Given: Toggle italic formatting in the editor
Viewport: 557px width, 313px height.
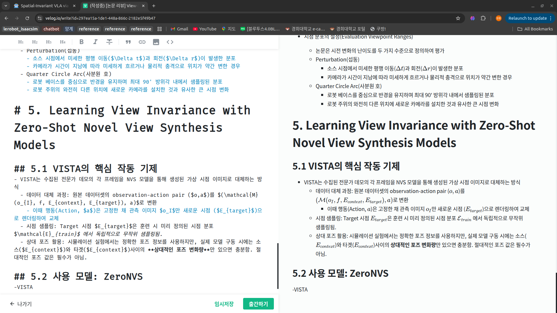Looking at the screenshot, I should pyautogui.click(x=95, y=42).
